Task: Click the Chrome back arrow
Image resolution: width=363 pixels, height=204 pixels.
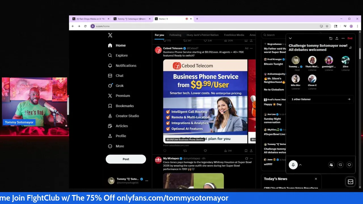Action: pos(73,26)
